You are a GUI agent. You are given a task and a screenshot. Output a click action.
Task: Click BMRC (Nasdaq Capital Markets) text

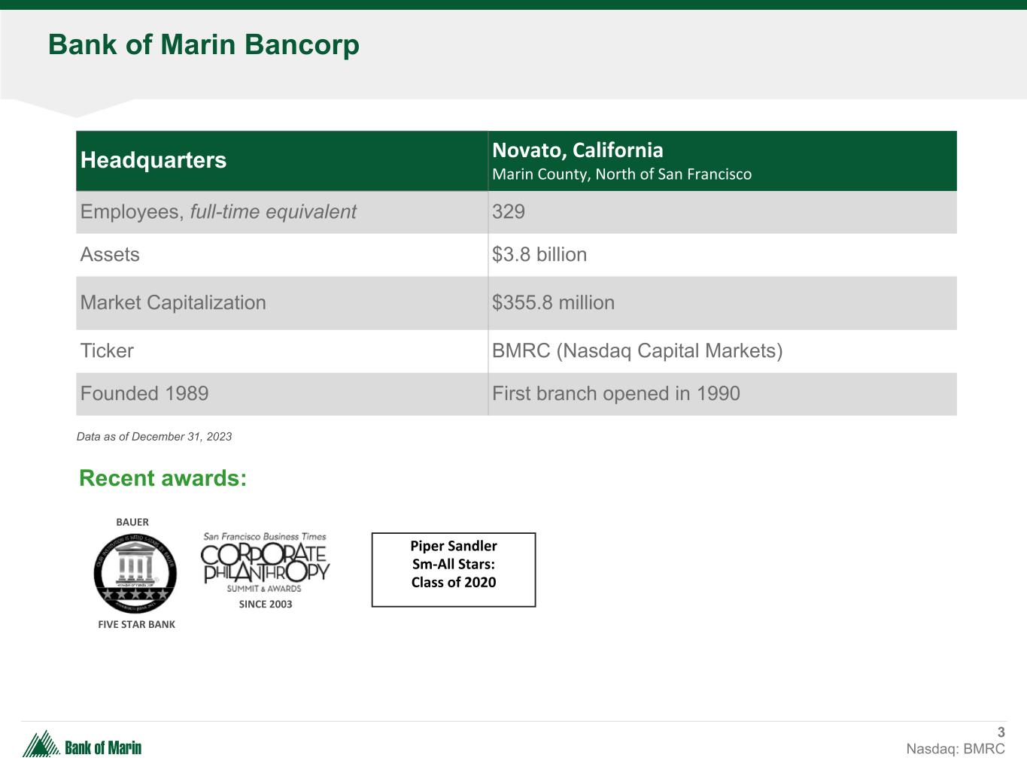(637, 351)
